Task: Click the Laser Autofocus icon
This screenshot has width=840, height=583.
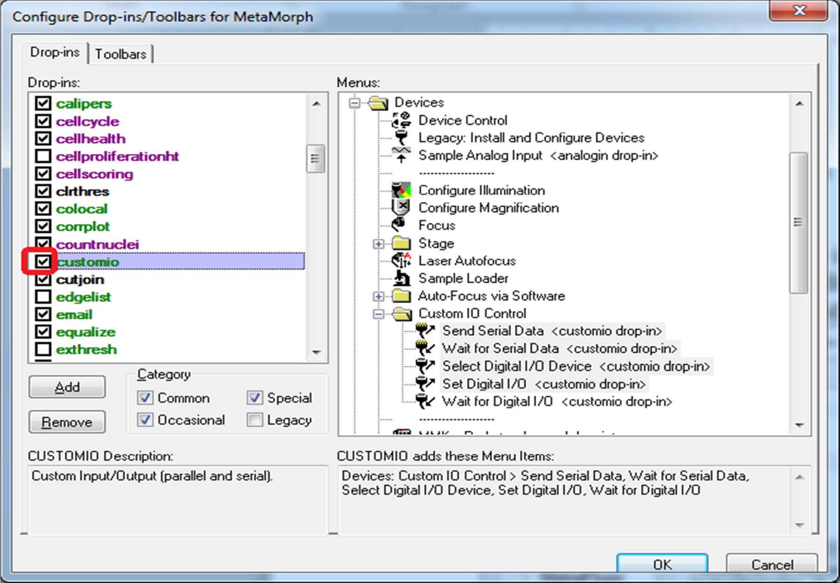Action: (401, 261)
